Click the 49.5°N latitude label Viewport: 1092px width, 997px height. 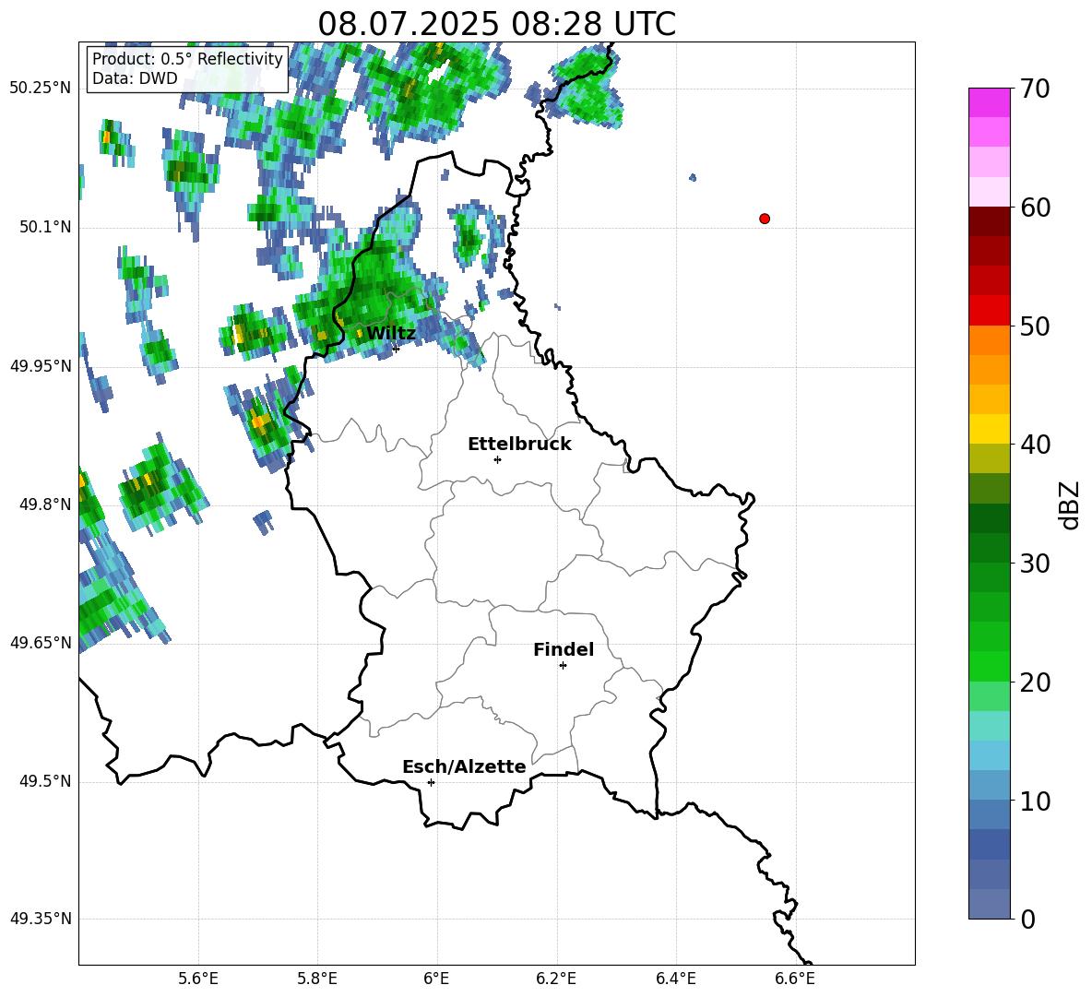pyautogui.click(x=45, y=781)
